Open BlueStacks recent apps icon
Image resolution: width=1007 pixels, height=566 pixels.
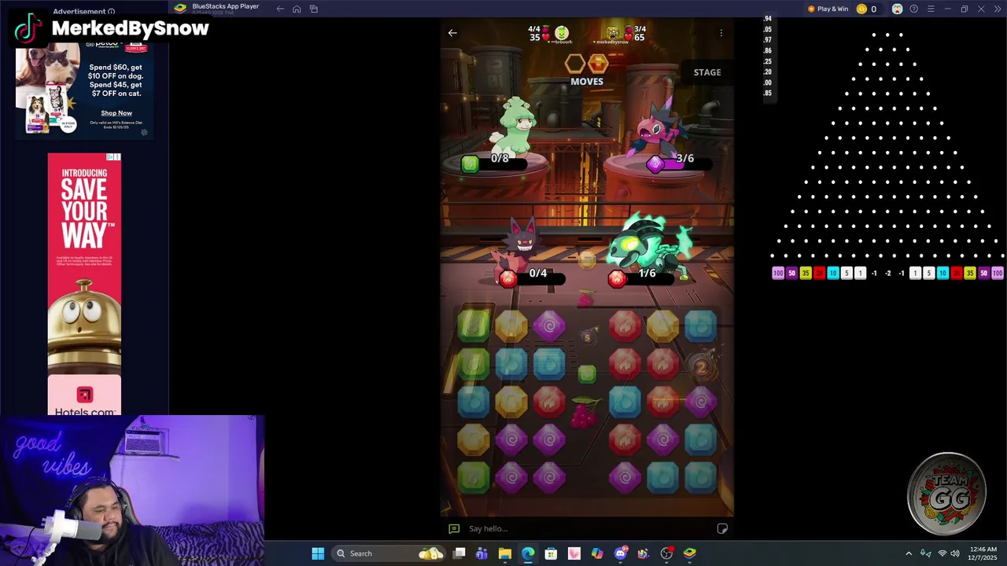313,9
